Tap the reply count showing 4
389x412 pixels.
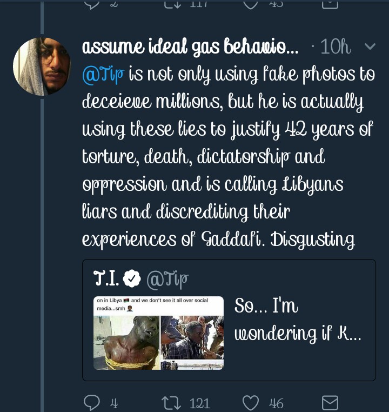(113, 403)
